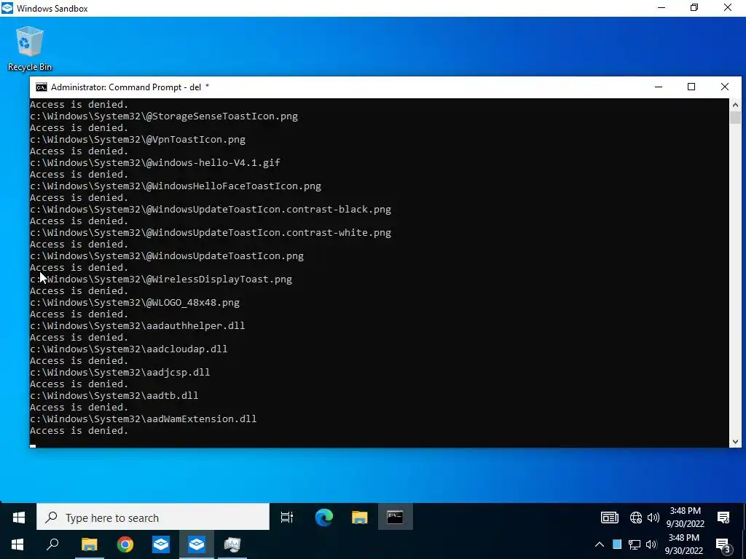Click the Command Prompt scrollbar thumb
Viewport: 746px width, 559px height.
pyautogui.click(x=735, y=117)
